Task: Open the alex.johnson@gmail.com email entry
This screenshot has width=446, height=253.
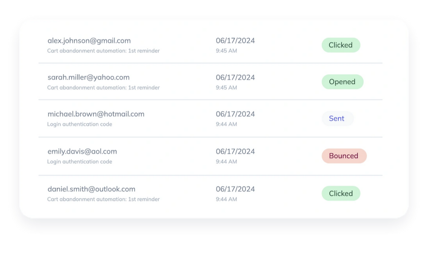Action: [x=89, y=41]
